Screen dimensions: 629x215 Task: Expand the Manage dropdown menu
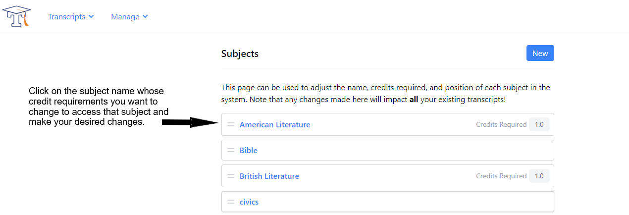pos(129,16)
